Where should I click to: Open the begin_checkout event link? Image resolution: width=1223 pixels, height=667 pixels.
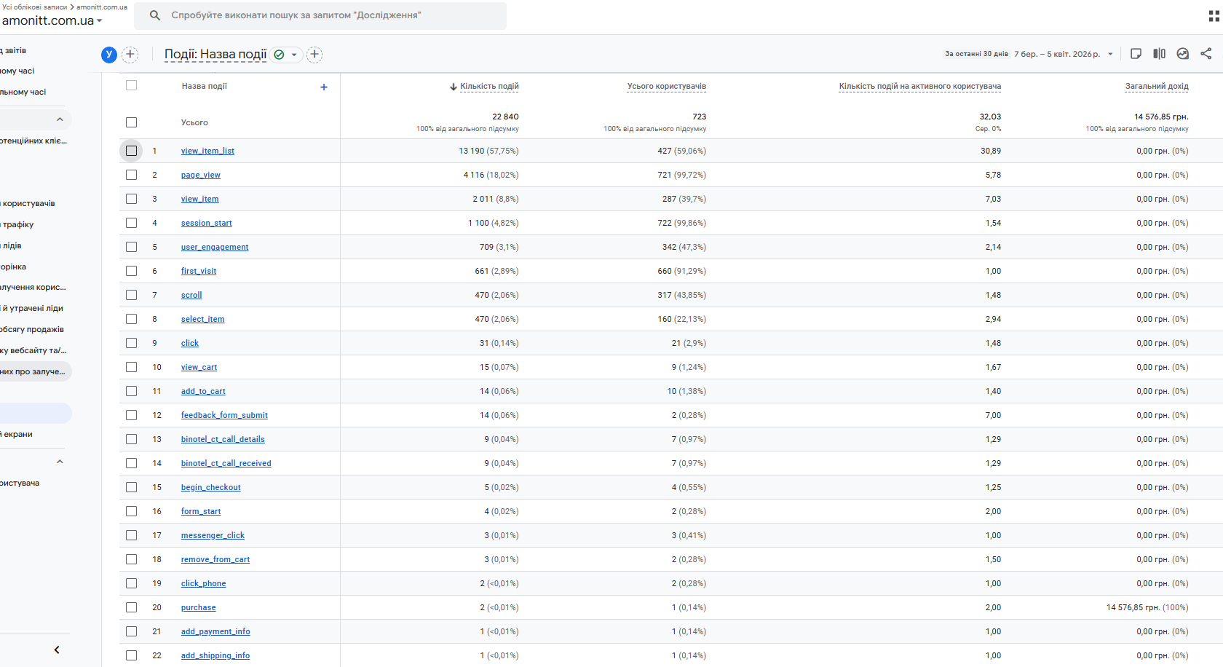(211, 487)
